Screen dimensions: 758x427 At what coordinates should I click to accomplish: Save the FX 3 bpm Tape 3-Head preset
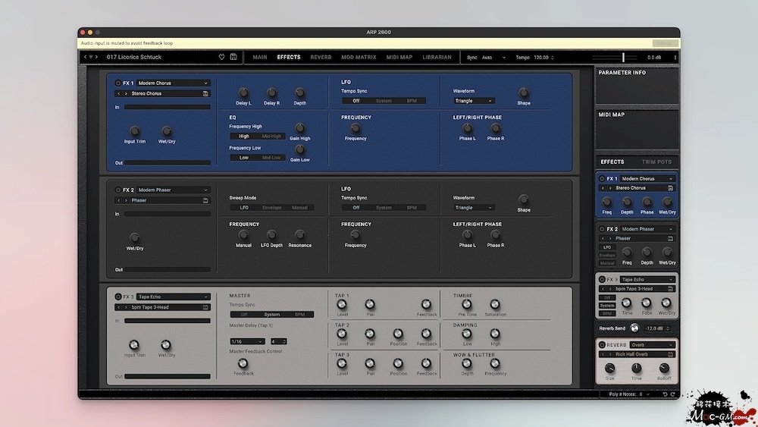[x=205, y=308]
